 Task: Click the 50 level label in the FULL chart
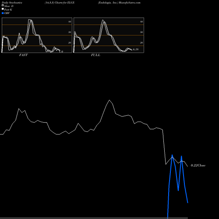141,32
